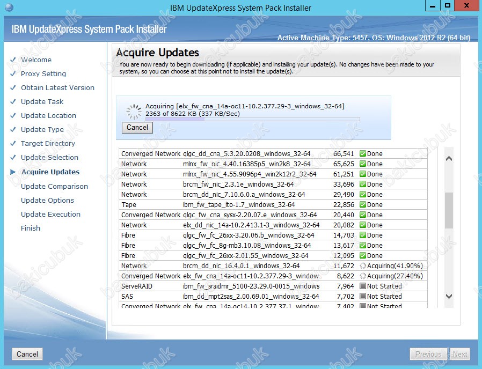
Task: Click the SAS category cell
Action: click(x=127, y=296)
